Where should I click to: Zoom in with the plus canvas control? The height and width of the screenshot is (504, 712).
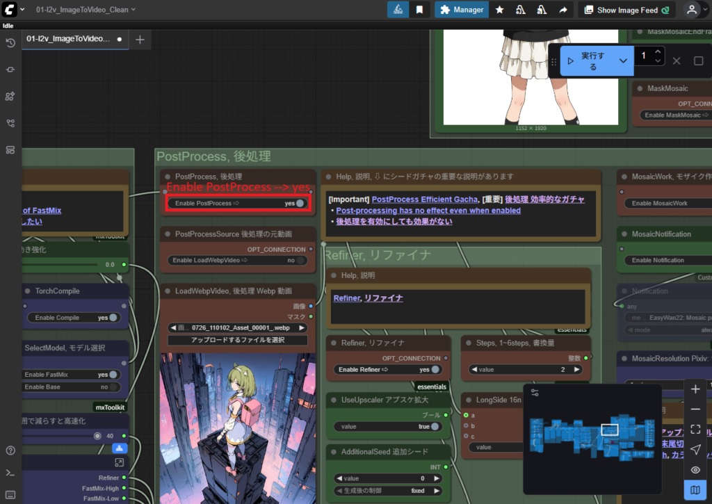pos(695,389)
